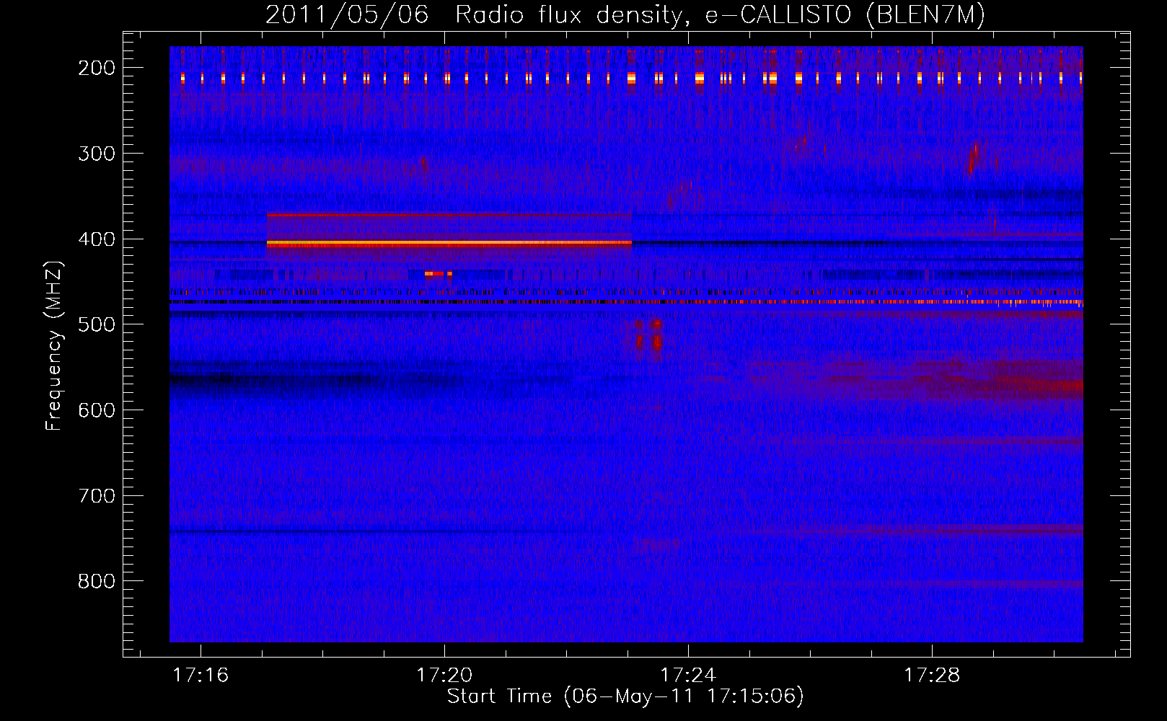Image resolution: width=1167 pixels, height=721 pixels.
Task: Click the 17:28 time tick label
Action: tap(932, 675)
